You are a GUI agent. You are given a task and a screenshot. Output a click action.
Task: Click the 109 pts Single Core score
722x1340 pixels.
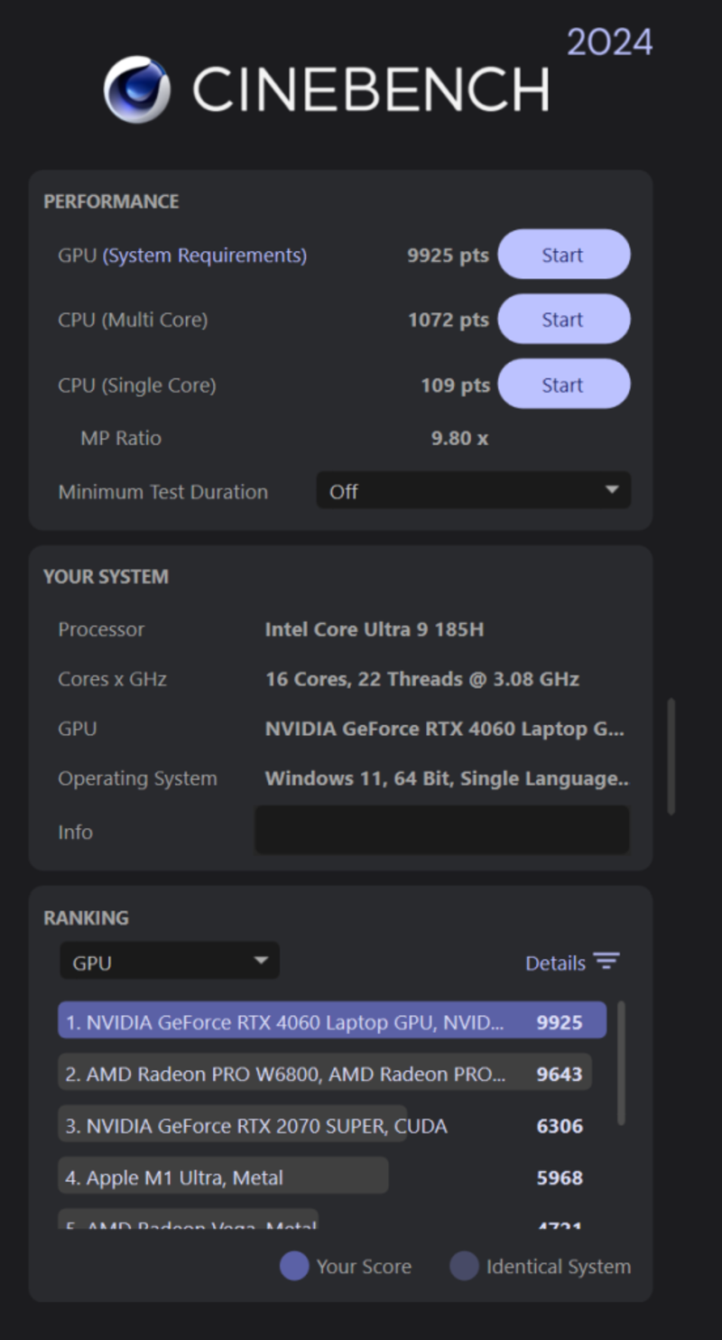pos(455,386)
